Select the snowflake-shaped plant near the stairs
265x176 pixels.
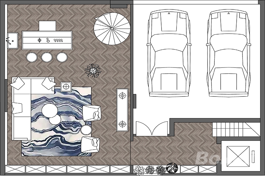point(92,70)
